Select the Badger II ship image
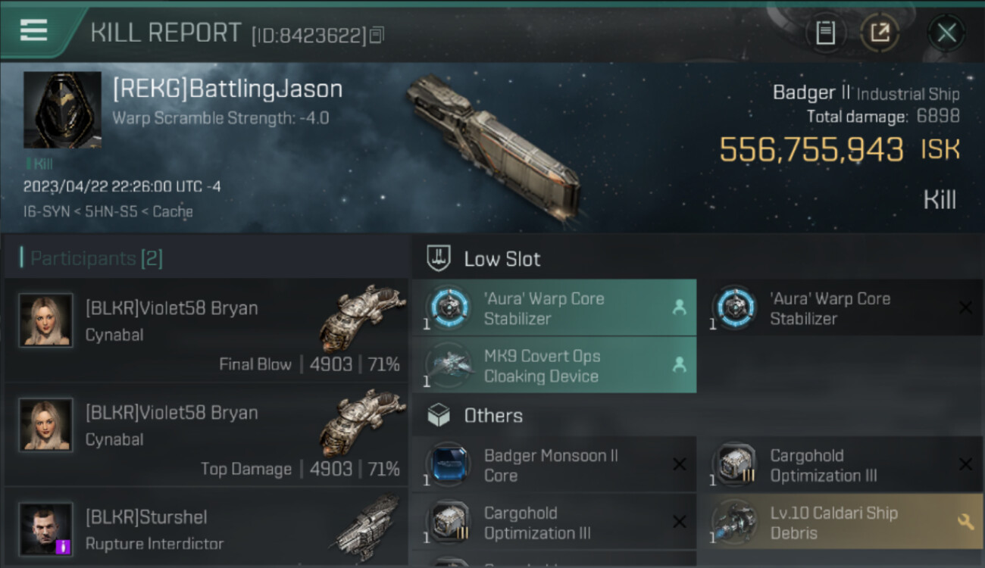985x568 pixels. coord(494,146)
